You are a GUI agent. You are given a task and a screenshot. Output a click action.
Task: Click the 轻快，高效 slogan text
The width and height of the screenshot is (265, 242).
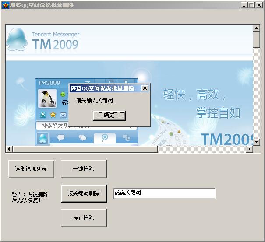[x=194, y=94]
